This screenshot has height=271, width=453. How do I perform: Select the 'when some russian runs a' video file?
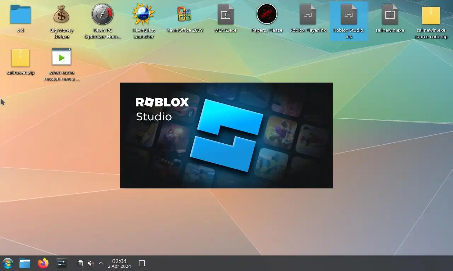62,57
